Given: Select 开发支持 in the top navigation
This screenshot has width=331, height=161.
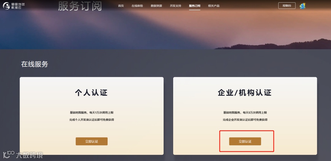Looking at the screenshot, I should 175,6.
